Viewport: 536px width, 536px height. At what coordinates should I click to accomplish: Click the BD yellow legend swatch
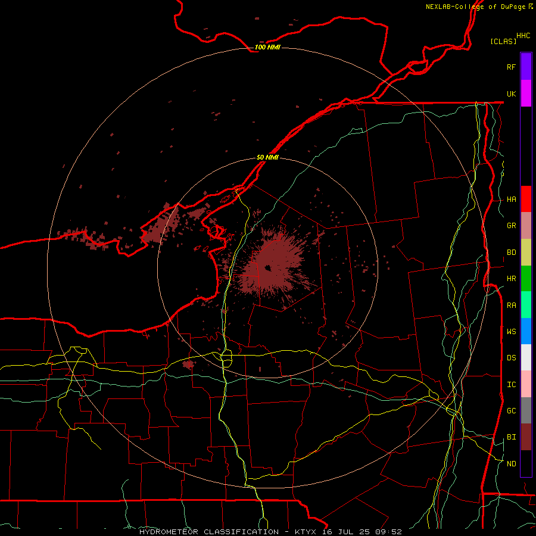526,253
